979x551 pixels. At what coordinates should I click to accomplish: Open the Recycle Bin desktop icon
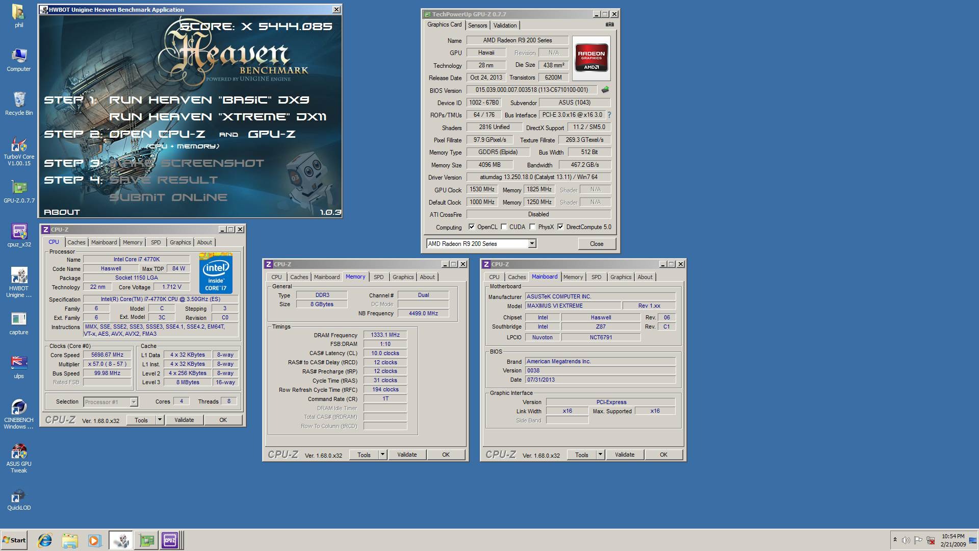[18, 104]
